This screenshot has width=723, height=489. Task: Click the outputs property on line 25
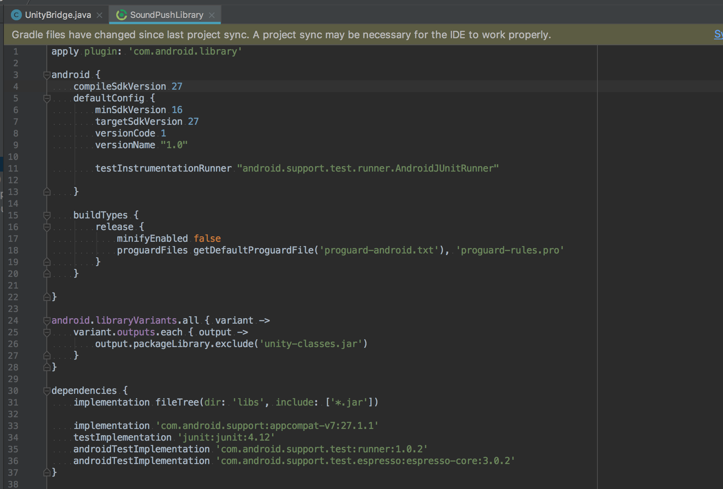(x=136, y=332)
